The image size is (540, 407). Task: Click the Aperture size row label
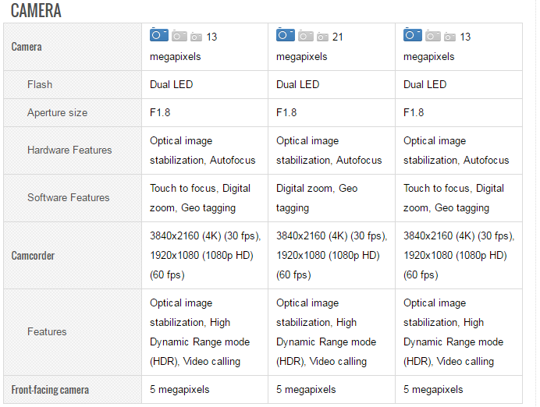point(57,112)
